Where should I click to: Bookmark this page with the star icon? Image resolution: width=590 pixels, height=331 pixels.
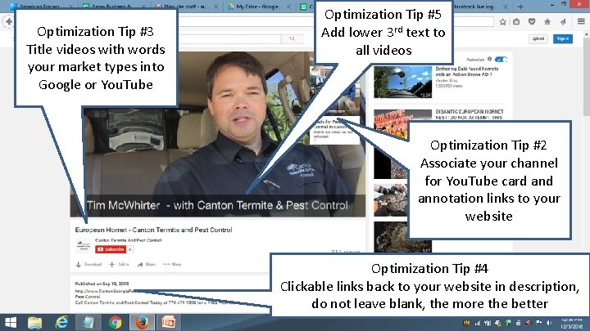coord(502,22)
